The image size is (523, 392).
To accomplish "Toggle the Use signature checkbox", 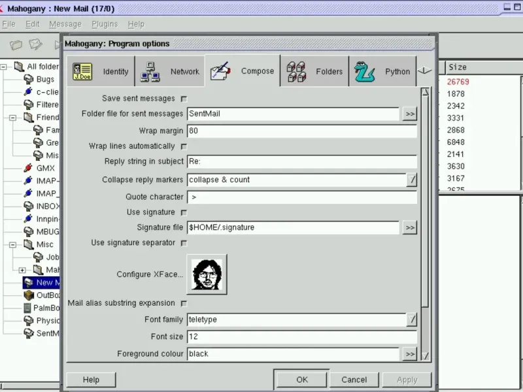I will 184,213.
